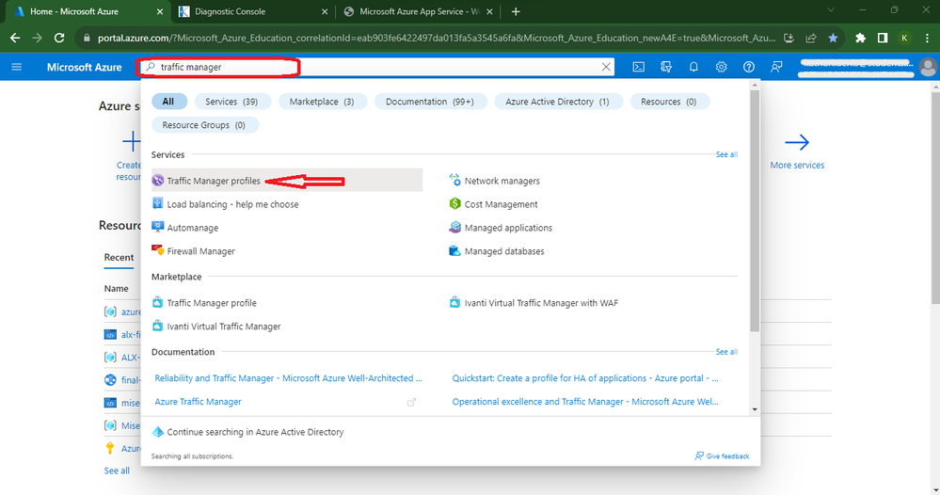Open Chrome three-dot menu
This screenshot has height=495, width=940.
pos(927,38)
